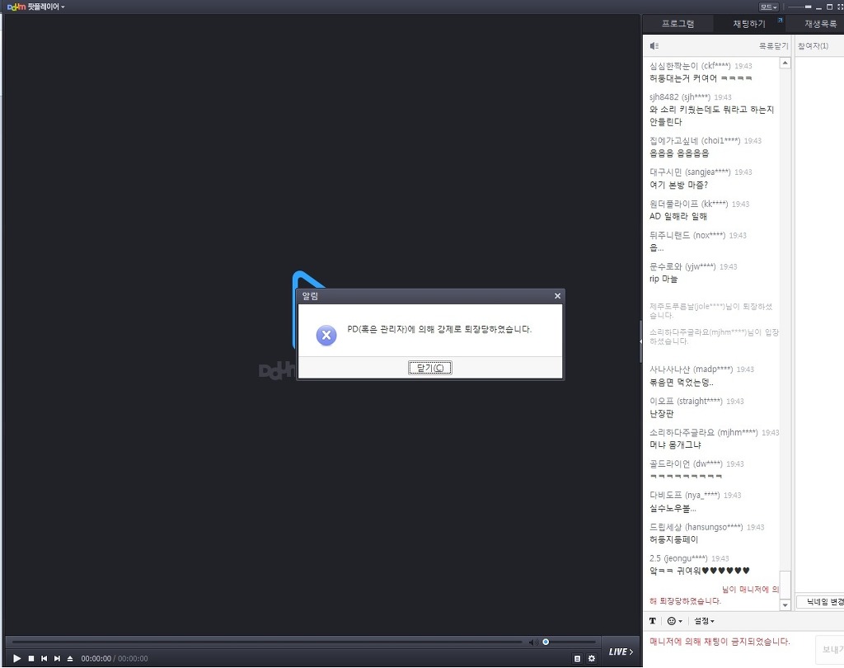Toggle the playlist panel icon beside the gear
Image resolution: width=844 pixels, height=668 pixels.
(577, 658)
